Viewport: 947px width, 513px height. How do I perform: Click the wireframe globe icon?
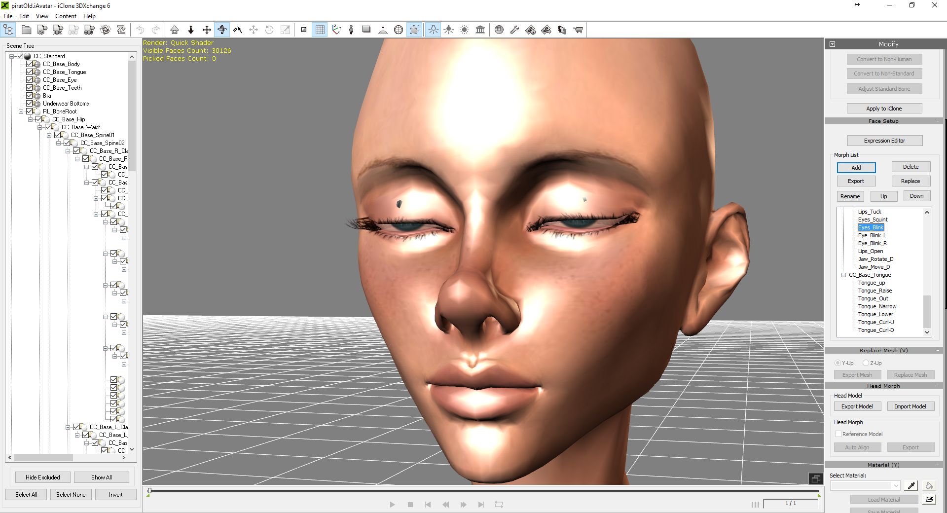[399, 30]
